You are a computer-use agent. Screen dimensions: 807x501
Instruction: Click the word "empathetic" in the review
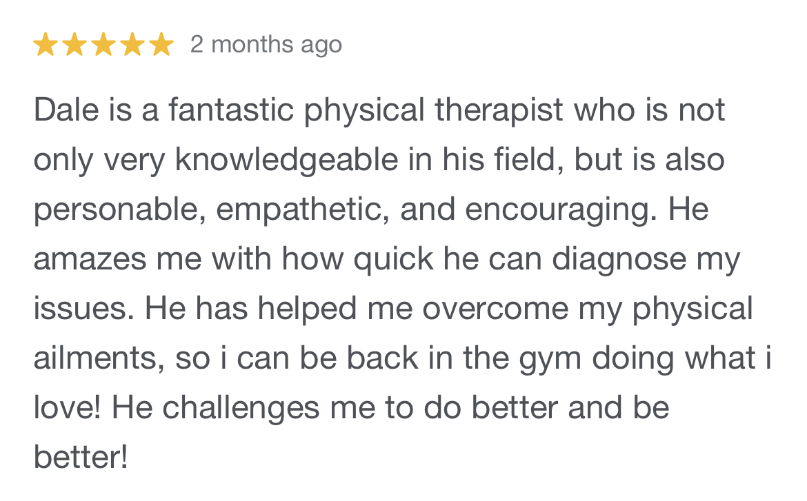point(303,210)
